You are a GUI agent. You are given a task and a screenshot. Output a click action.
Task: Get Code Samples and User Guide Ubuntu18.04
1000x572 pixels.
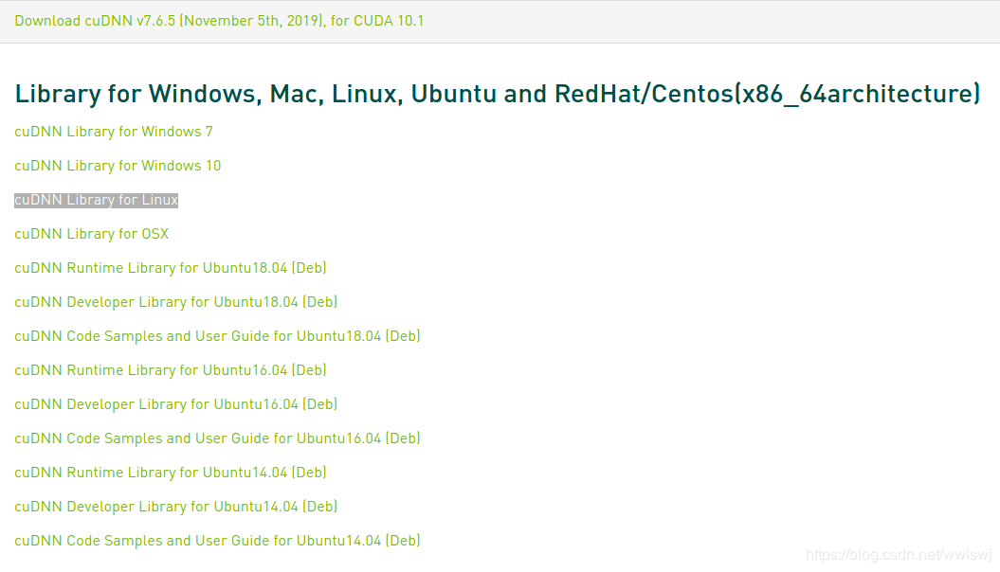[x=217, y=336]
